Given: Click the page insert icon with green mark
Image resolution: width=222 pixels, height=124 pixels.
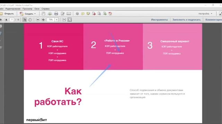Looking at the screenshot, I should click(x=105, y=14).
